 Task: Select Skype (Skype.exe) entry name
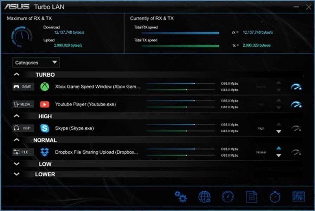(x=74, y=128)
